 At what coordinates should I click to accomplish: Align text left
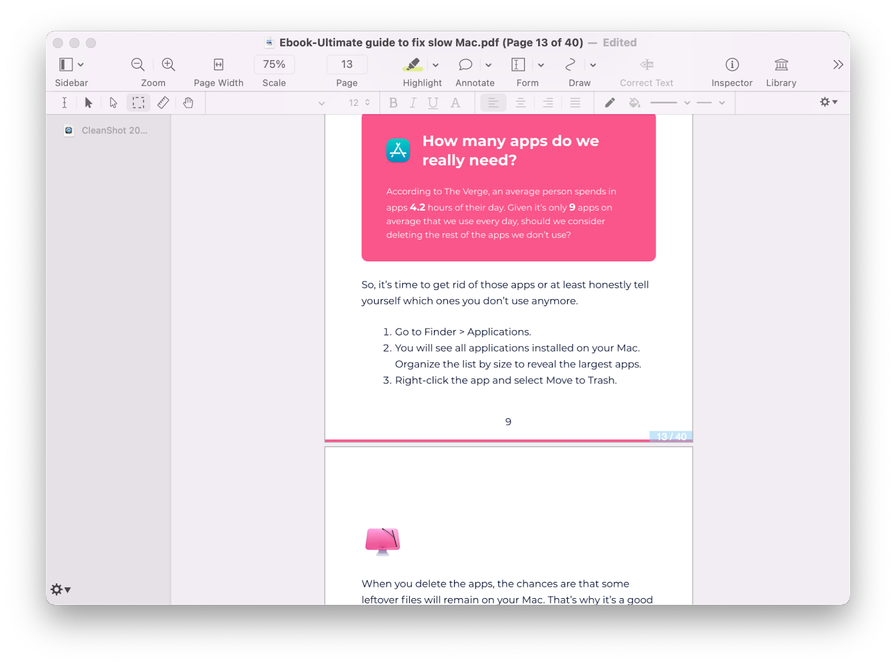tap(493, 103)
